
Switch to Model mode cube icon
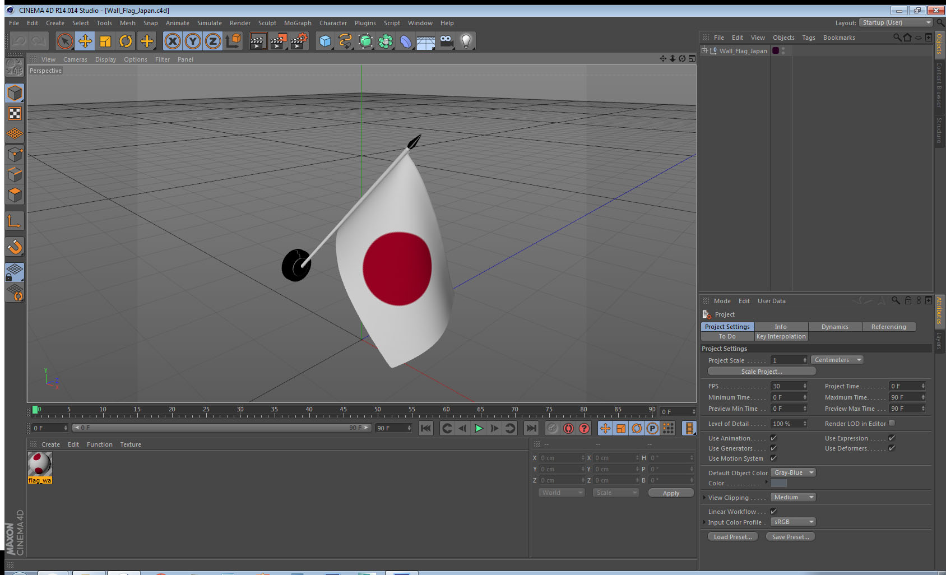[15, 93]
